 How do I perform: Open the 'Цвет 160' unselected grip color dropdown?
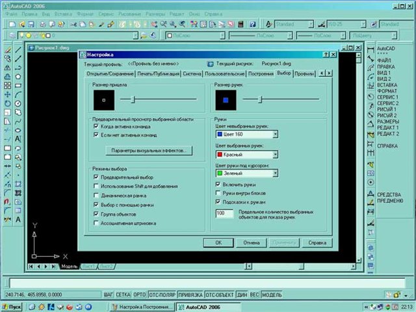(x=275, y=135)
